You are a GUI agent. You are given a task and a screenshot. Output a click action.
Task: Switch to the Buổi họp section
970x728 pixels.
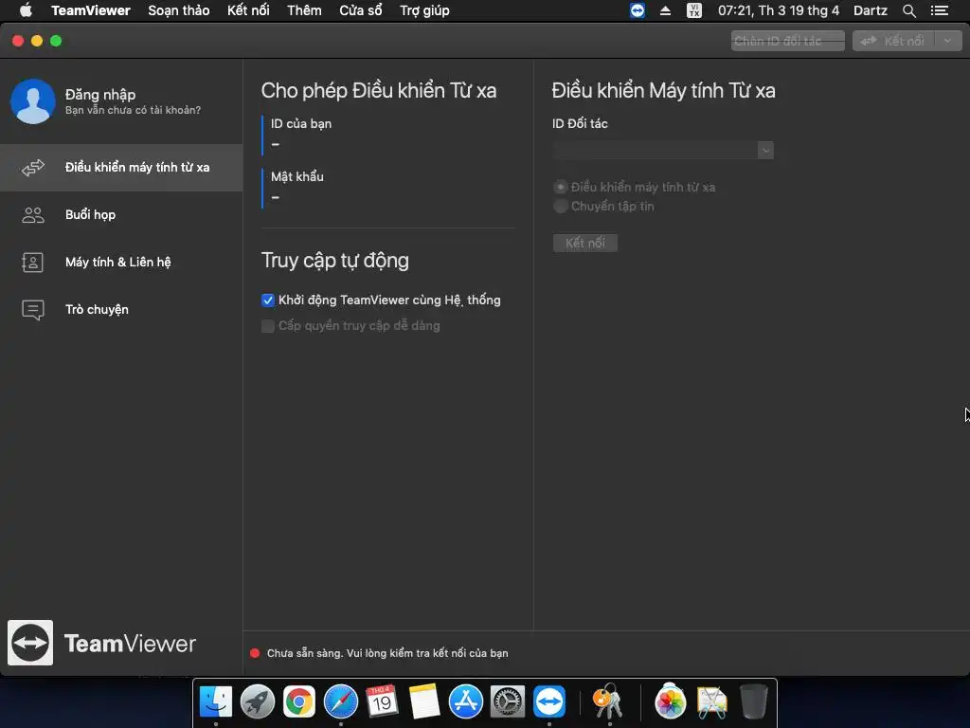tap(121, 215)
